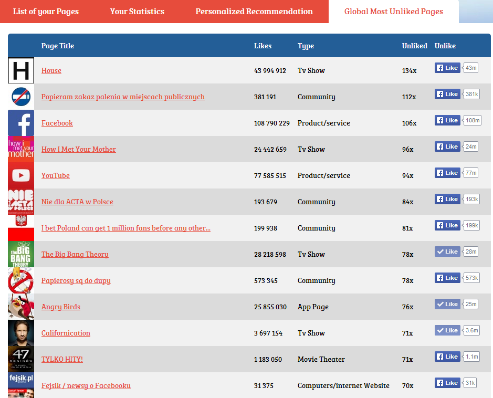Click the YouTube logo thumbnail

coord(21,175)
